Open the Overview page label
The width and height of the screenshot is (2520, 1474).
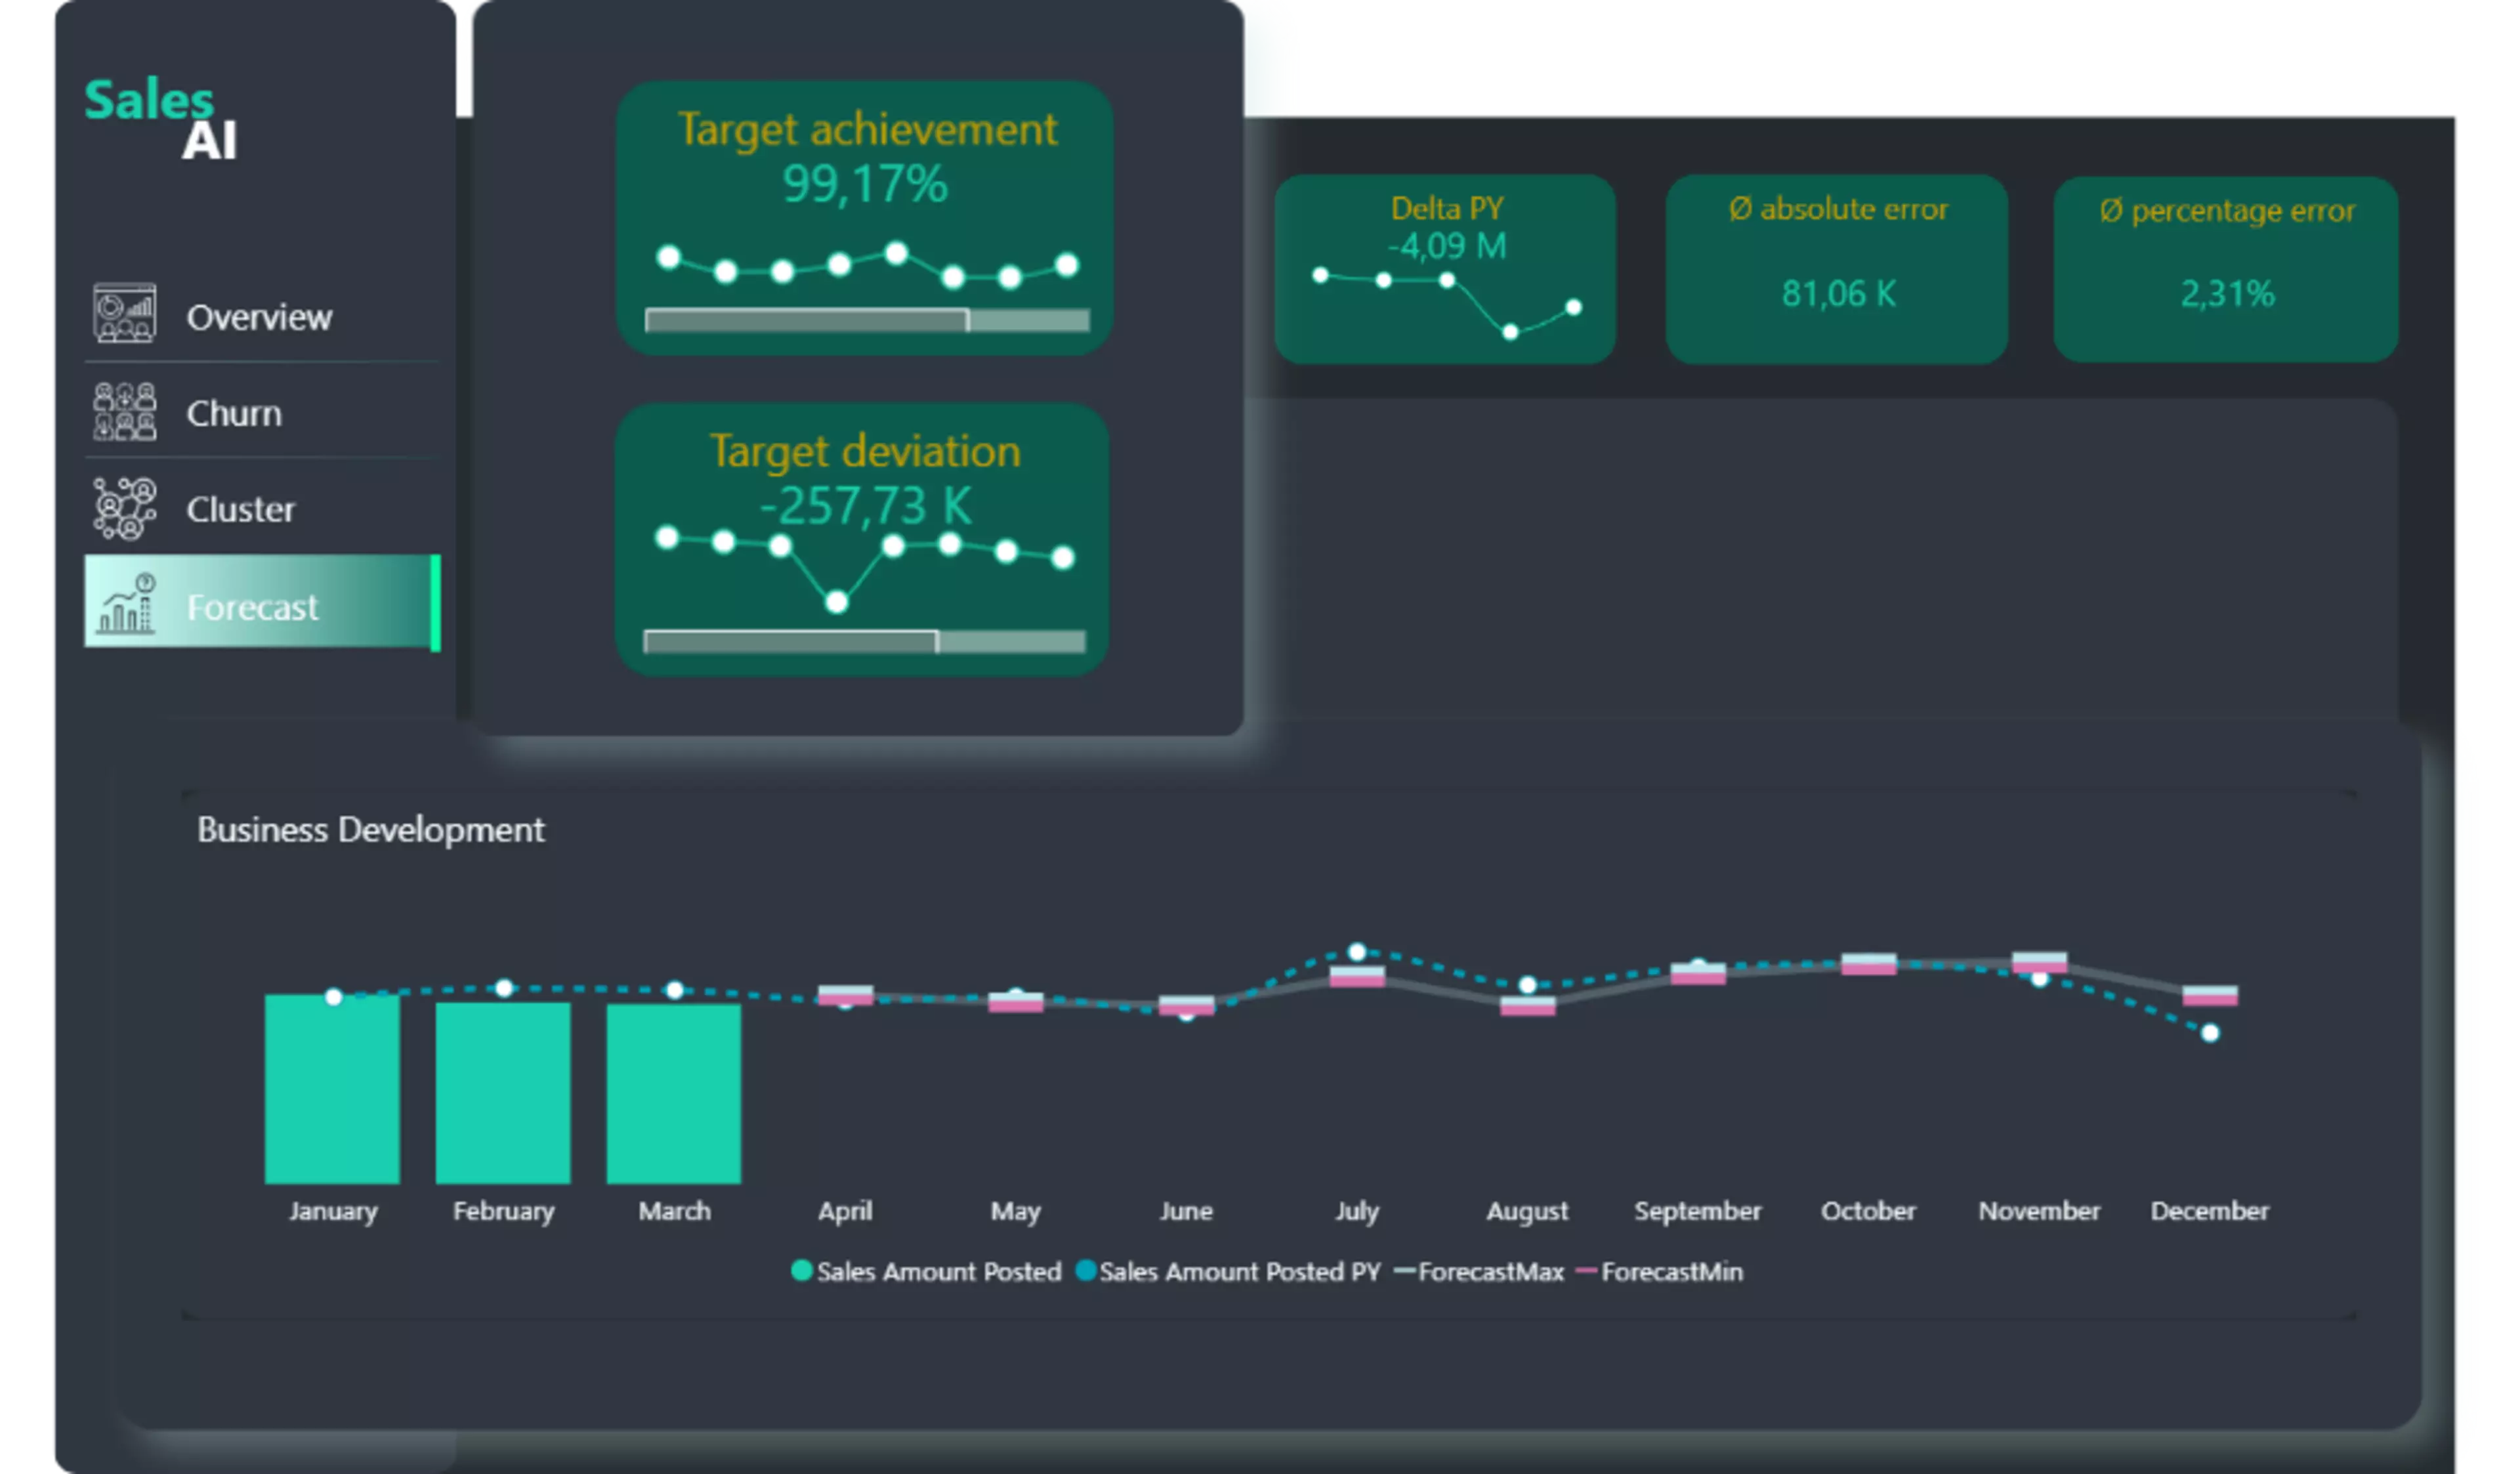click(x=259, y=317)
